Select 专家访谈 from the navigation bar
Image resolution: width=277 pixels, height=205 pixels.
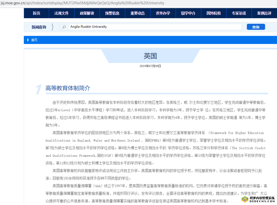tap(239, 13)
